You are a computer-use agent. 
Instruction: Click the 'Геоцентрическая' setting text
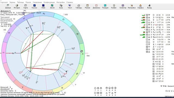pos(7,21)
